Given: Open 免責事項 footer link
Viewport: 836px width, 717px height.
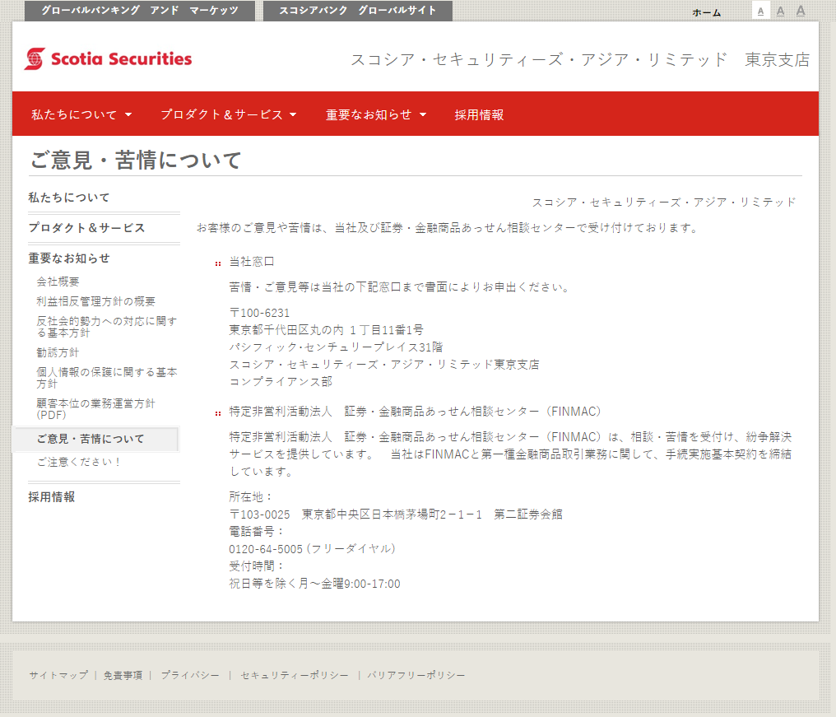Looking at the screenshot, I should (x=123, y=675).
